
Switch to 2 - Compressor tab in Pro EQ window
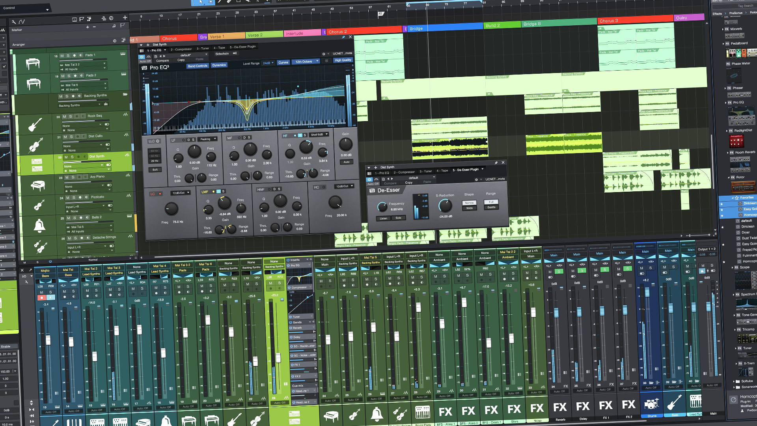[181, 49]
